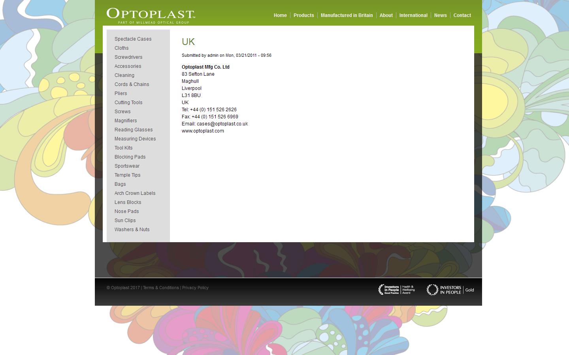
Task: Click the '© Optoplast 2017' copyright text
Action: pos(123,288)
